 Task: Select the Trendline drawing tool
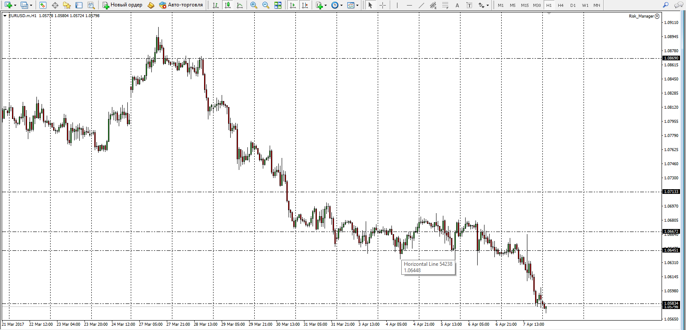(421, 5)
